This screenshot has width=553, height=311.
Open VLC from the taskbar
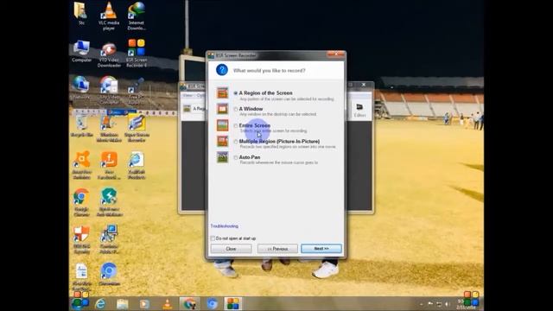(x=168, y=303)
